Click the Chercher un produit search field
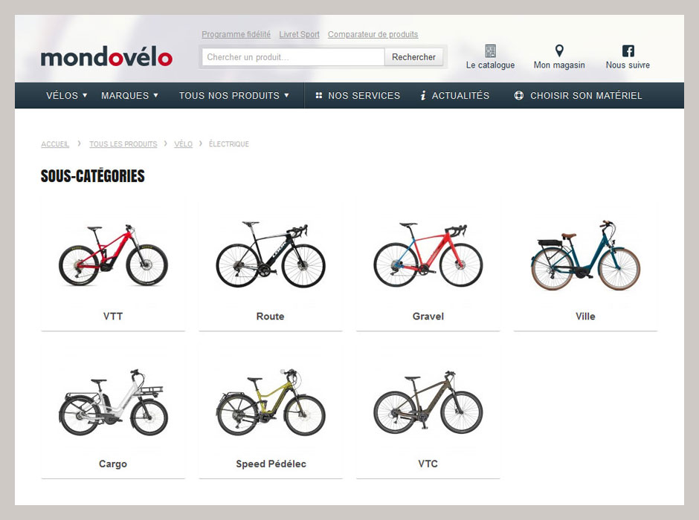 (293, 57)
